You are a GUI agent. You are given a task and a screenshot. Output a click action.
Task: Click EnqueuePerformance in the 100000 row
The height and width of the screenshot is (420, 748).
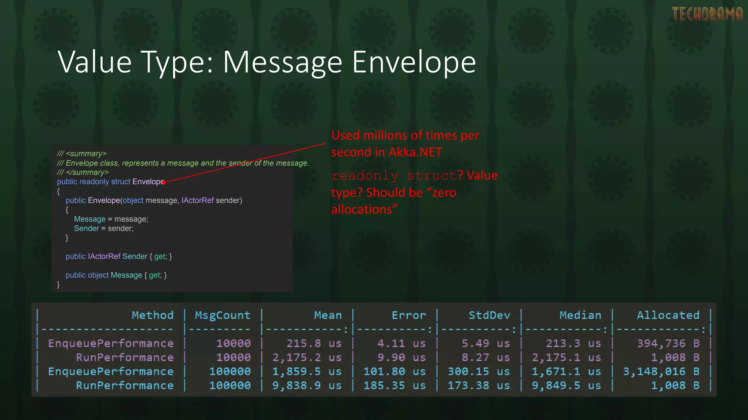[x=111, y=371]
